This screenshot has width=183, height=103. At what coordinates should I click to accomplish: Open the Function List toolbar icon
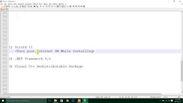click(65, 6)
